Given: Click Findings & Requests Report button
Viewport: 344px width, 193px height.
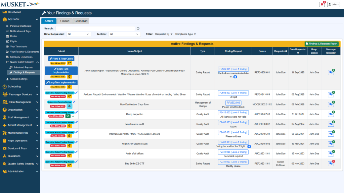Looking at the screenshot, I should click(x=321, y=44).
